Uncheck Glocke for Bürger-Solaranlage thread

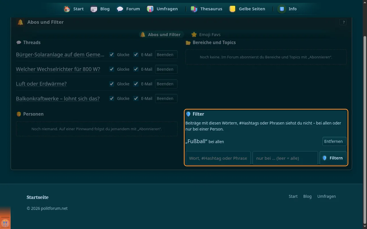coord(112,55)
